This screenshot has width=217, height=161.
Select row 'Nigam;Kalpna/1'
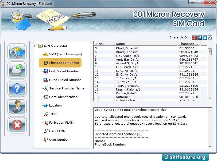coord(150,89)
